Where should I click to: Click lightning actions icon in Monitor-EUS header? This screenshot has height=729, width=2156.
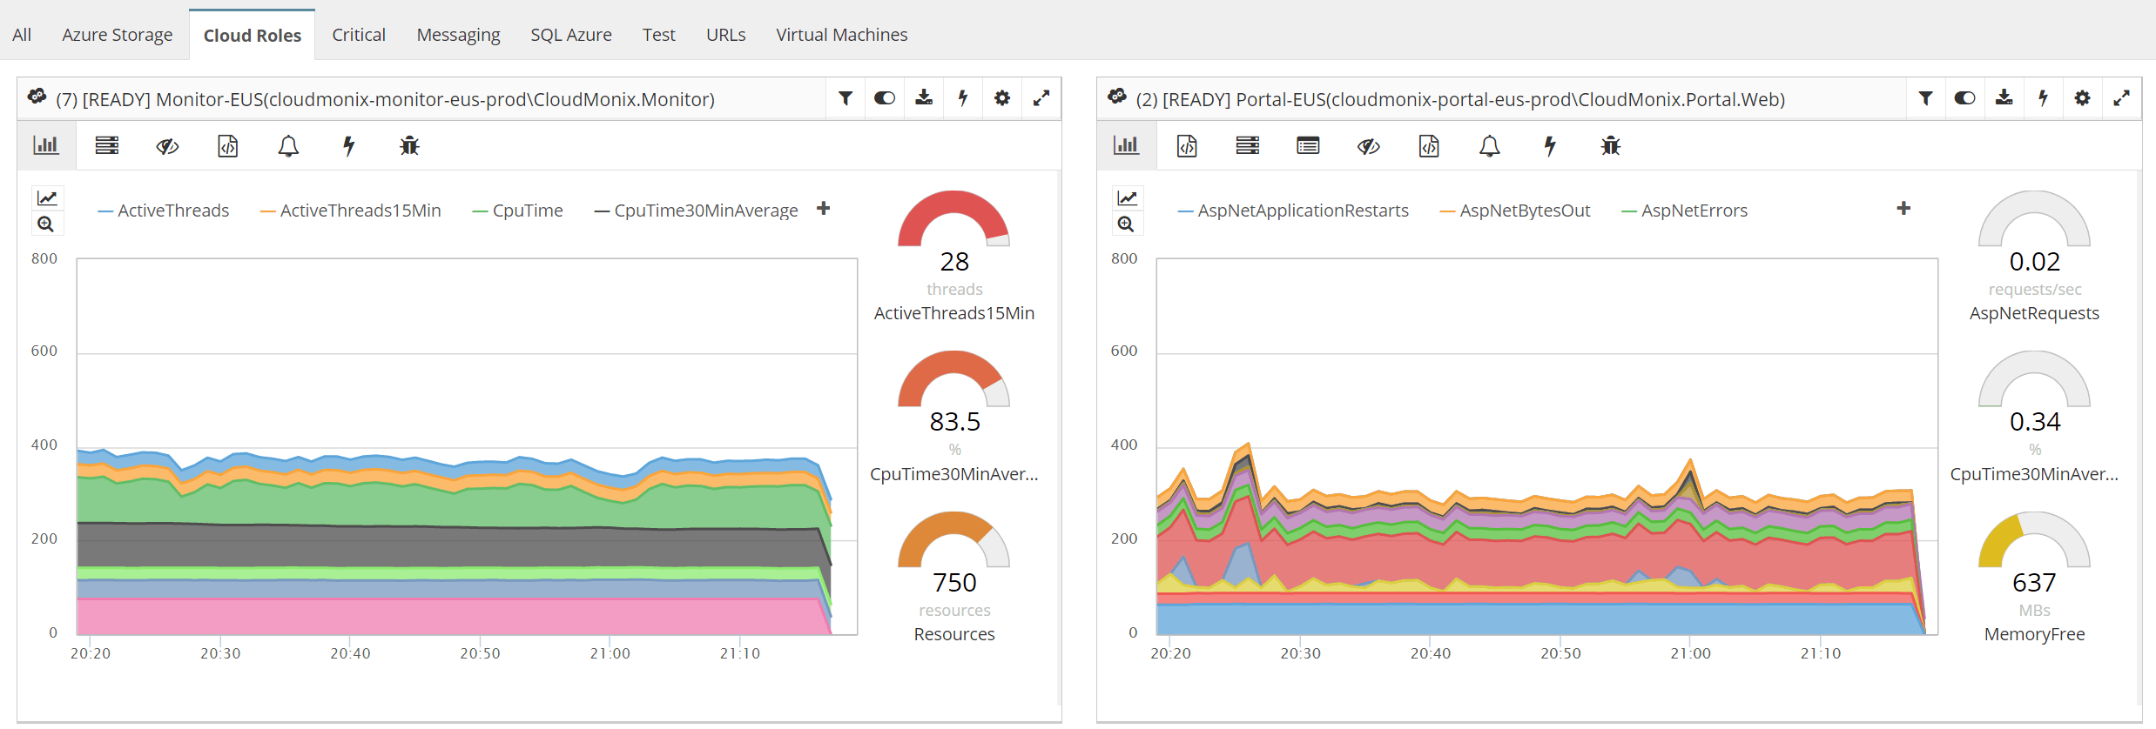point(963,97)
